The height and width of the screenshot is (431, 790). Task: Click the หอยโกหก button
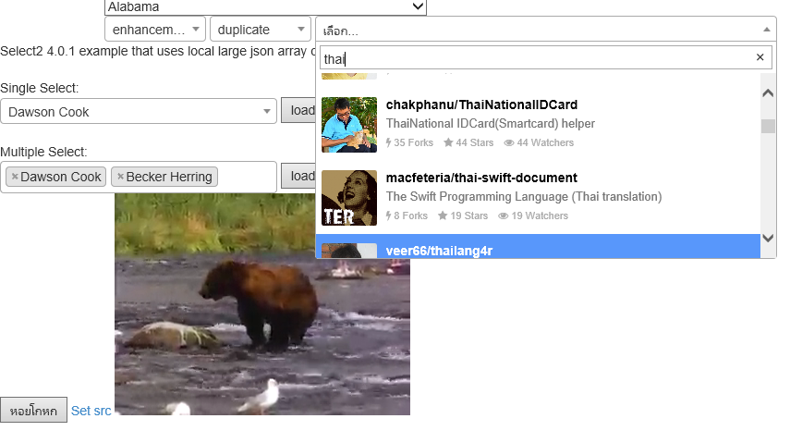pos(34,411)
